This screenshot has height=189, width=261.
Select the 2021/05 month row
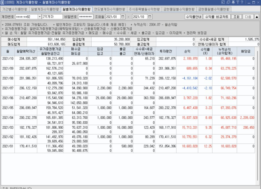coord(128,110)
